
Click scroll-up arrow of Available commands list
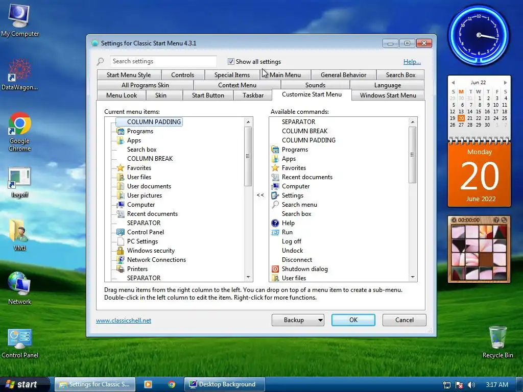pyautogui.click(x=413, y=122)
